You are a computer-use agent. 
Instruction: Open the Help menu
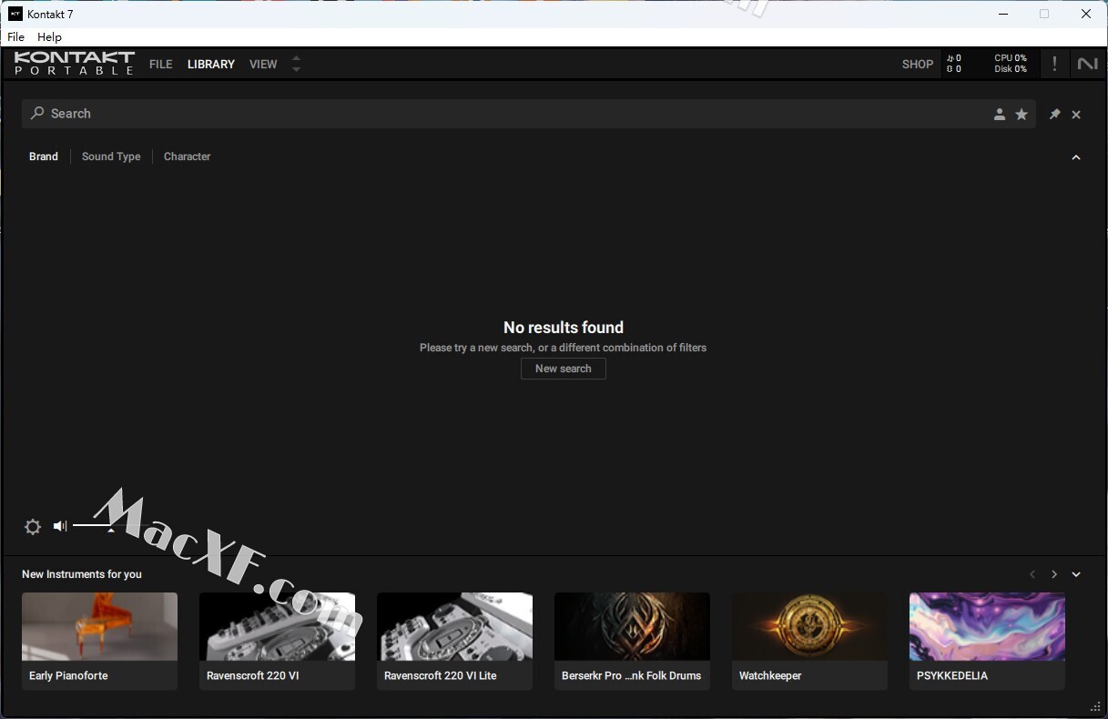click(x=49, y=37)
